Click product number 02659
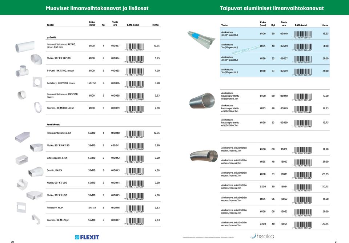349x243 pixels. 284,71
